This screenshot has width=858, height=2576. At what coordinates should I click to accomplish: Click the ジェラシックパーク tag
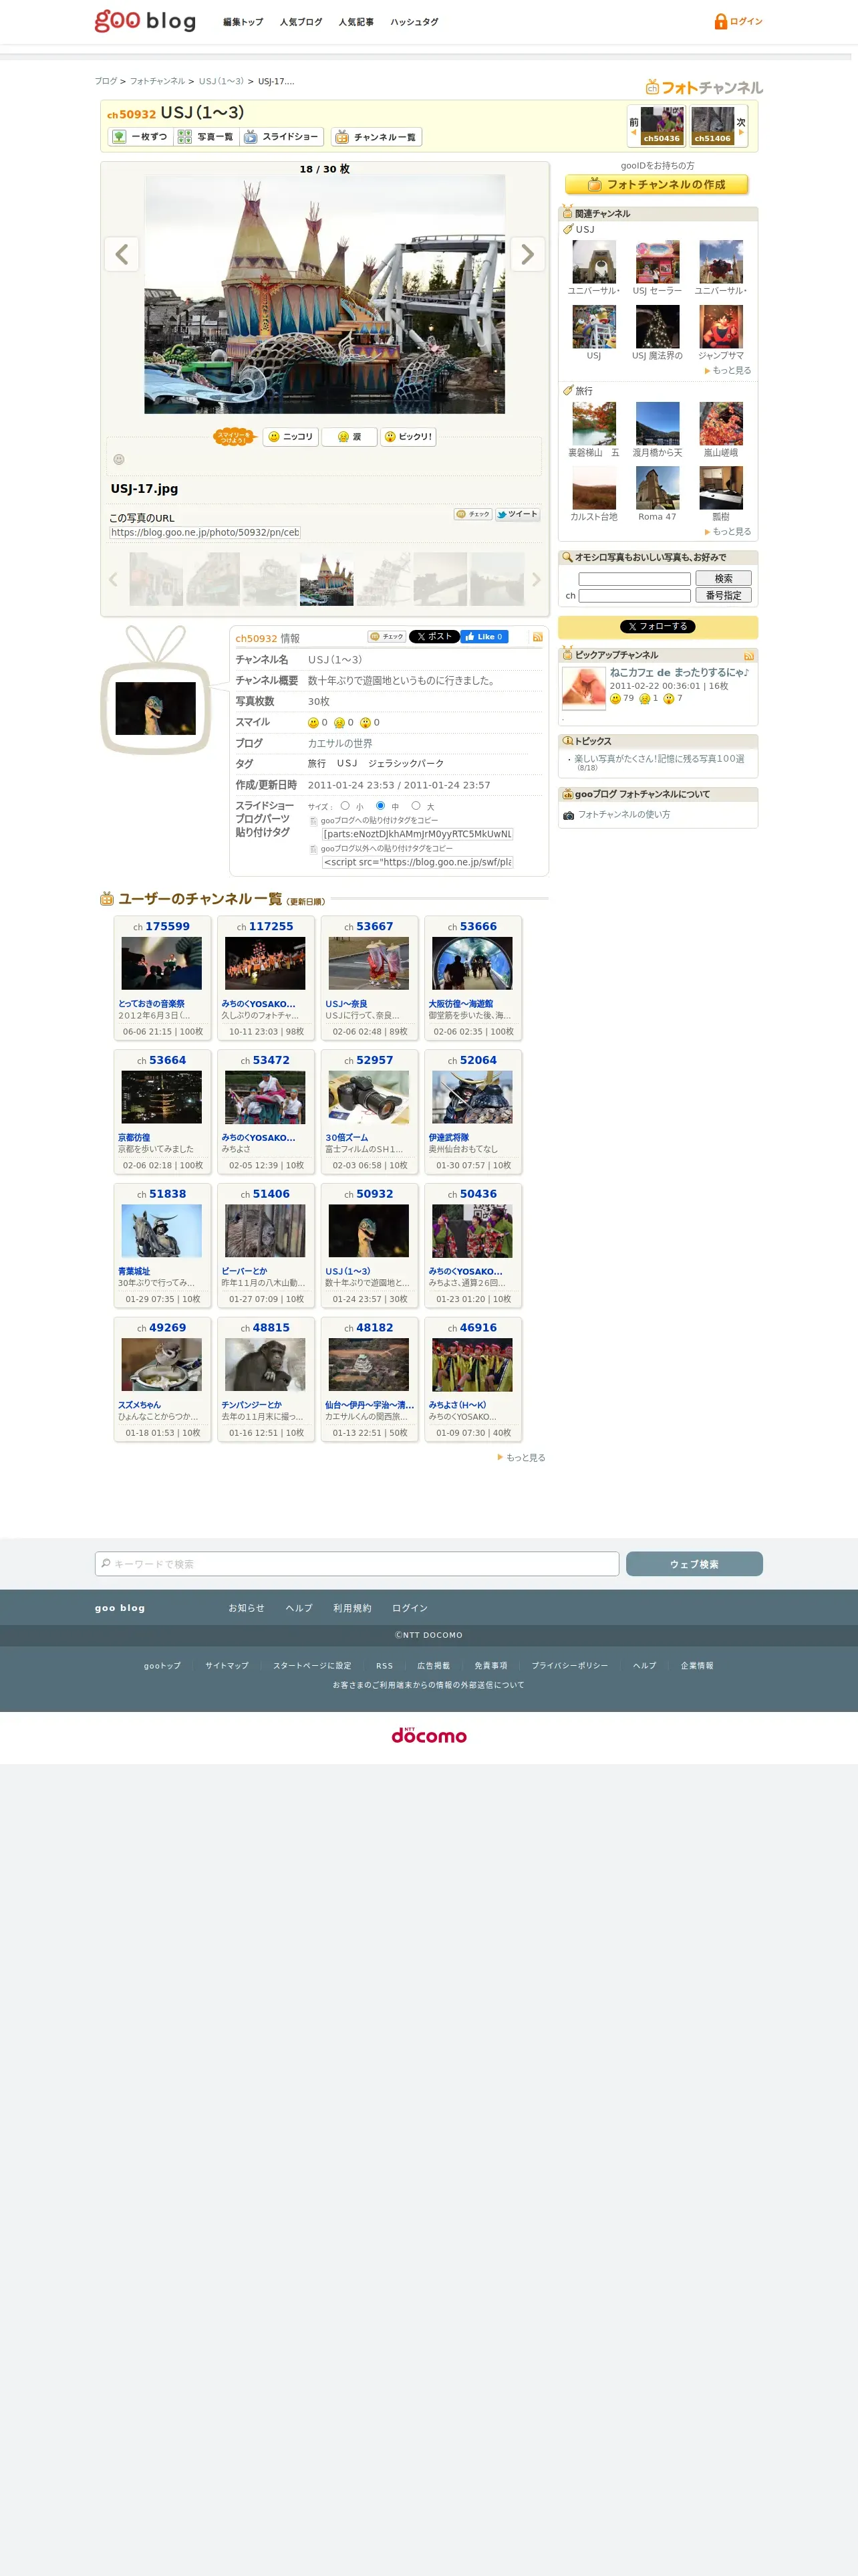pos(406,764)
